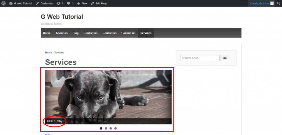Focus the 'search here' input field
The image size is (282, 135).
200,58
